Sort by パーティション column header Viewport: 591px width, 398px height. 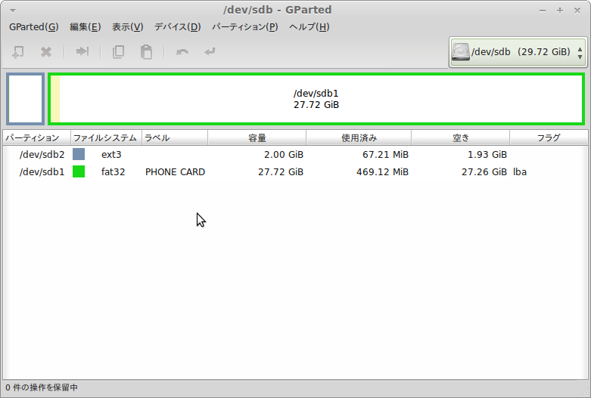pos(37,137)
